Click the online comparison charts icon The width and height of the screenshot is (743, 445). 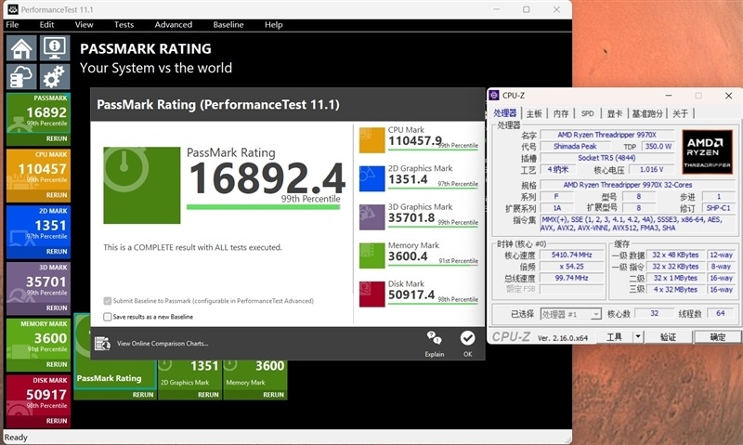(x=102, y=344)
